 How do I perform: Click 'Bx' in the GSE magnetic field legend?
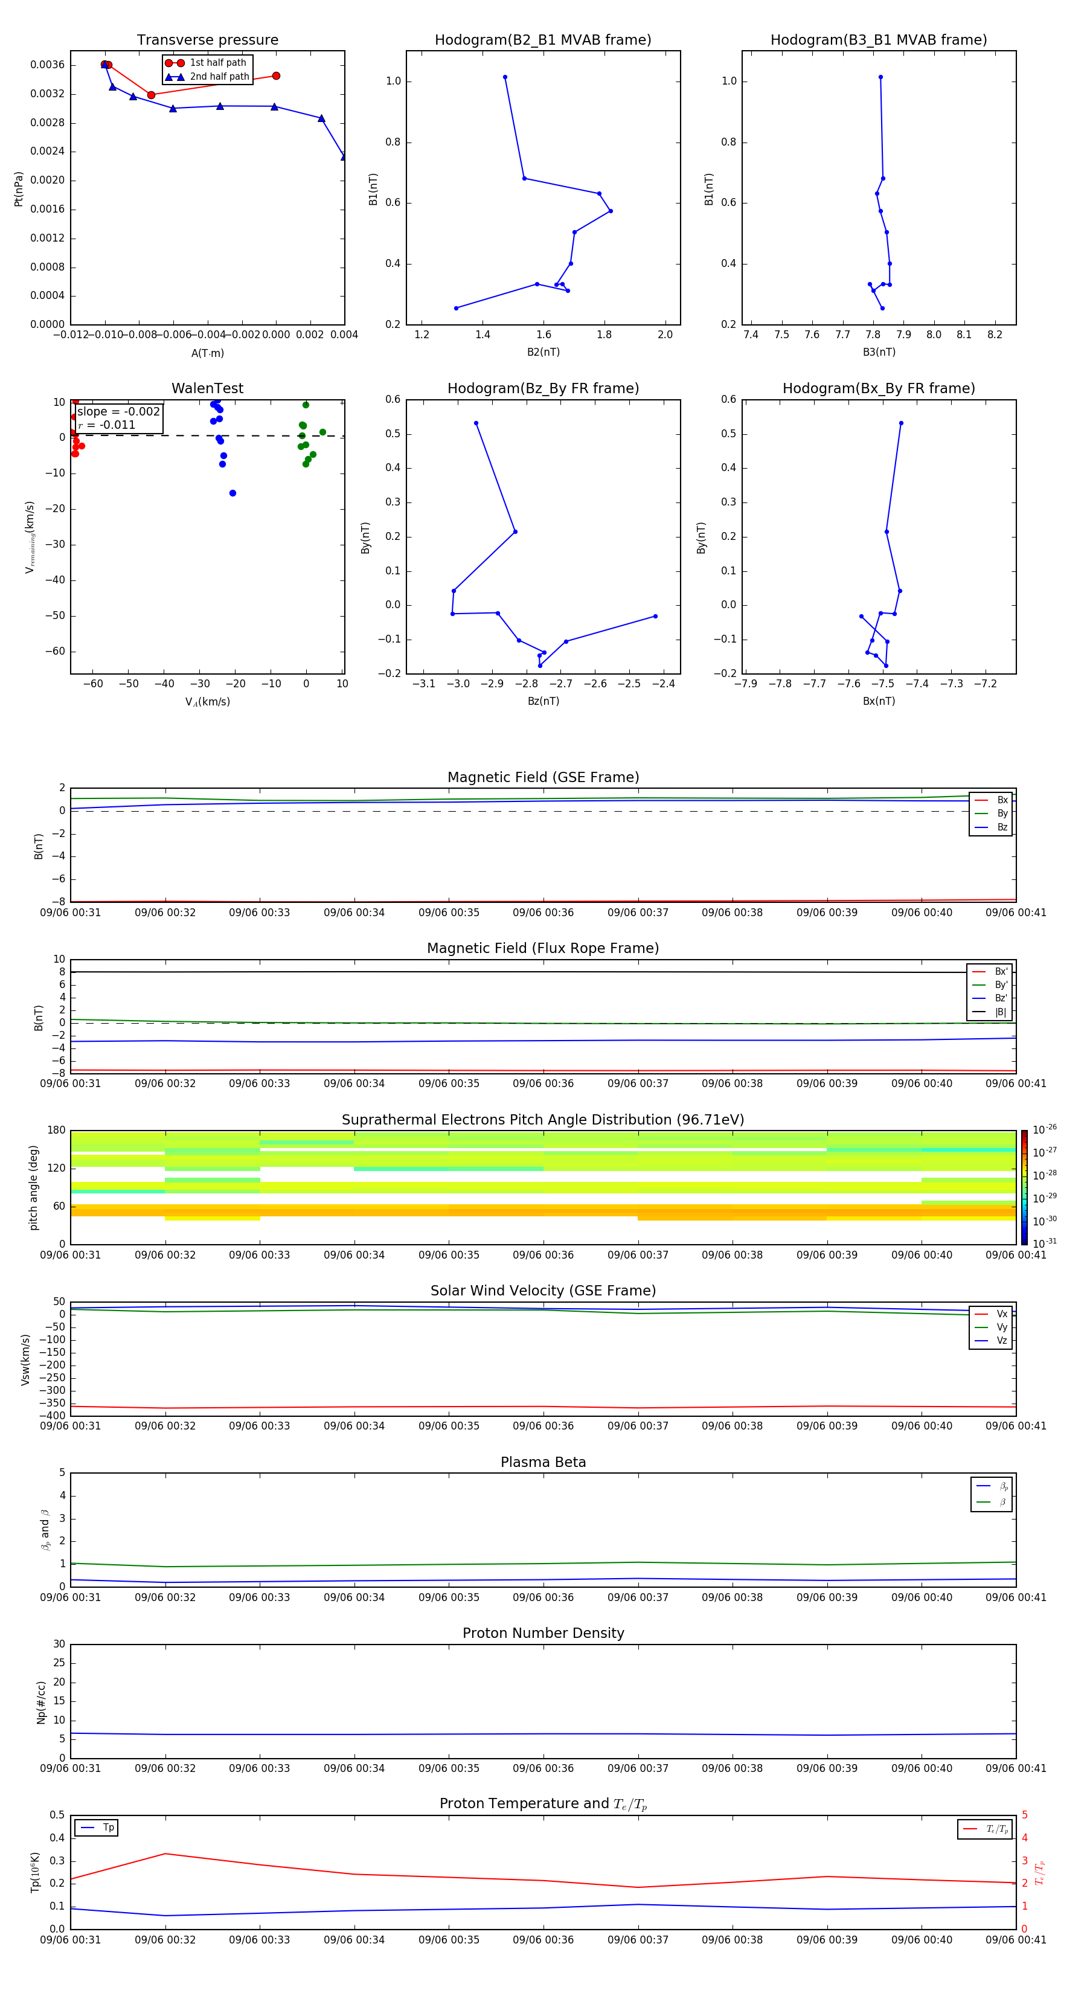pyautogui.click(x=991, y=800)
